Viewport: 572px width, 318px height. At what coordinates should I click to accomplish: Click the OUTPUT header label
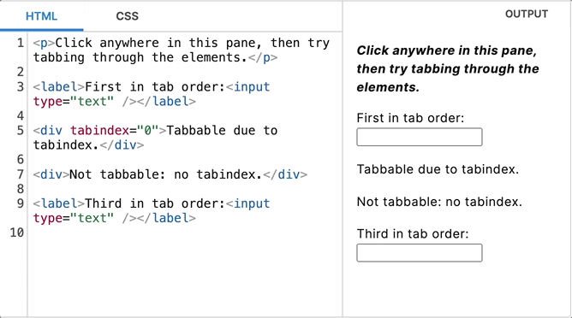click(527, 15)
